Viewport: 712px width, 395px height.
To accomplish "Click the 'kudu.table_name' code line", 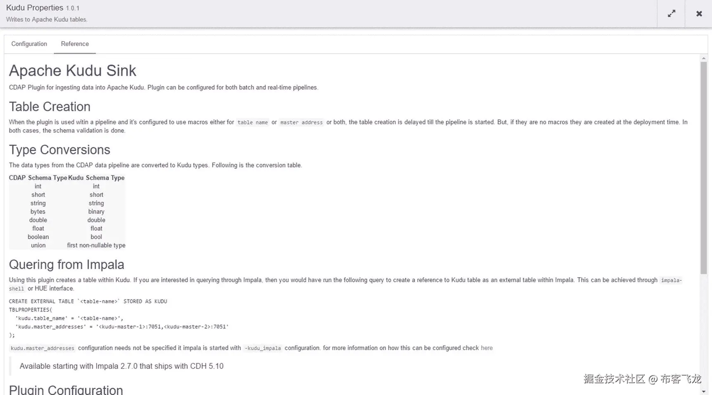I will coord(69,318).
